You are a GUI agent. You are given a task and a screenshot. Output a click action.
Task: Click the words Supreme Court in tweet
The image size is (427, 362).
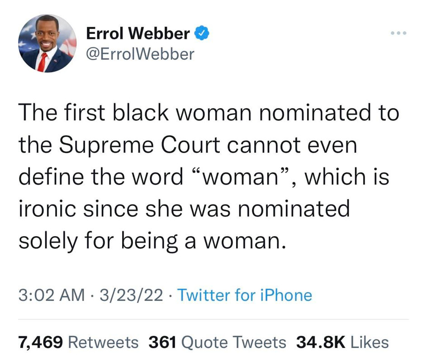pos(139,145)
